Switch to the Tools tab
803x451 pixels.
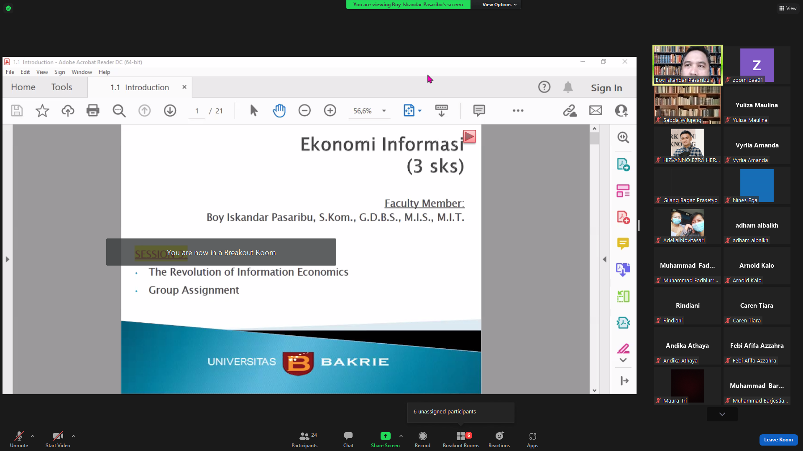[61, 87]
